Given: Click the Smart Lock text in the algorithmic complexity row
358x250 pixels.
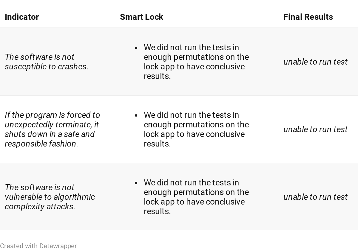Looking at the screenshot, I should pos(196,197).
